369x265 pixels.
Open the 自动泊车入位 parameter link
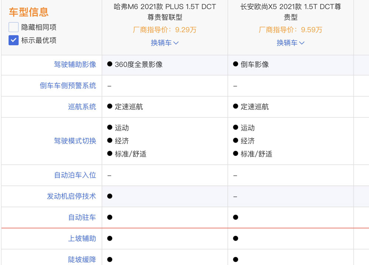(75, 175)
